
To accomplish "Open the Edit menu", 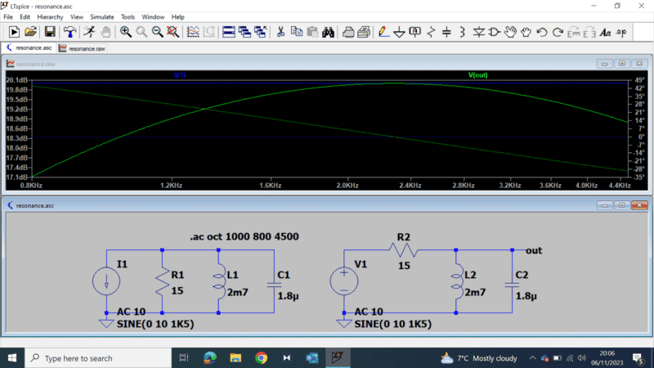I will click(25, 17).
